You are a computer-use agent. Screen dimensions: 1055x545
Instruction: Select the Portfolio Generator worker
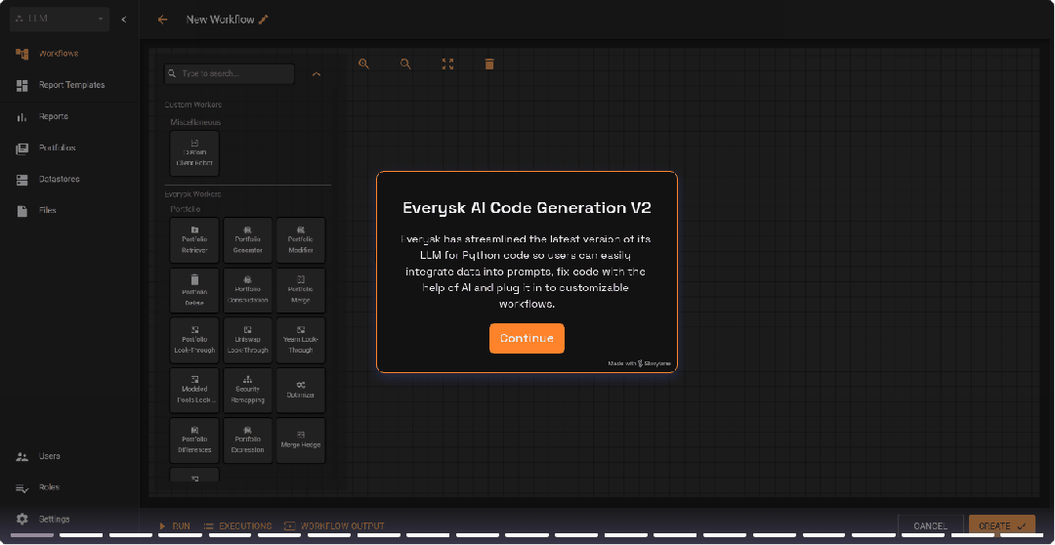click(247, 240)
